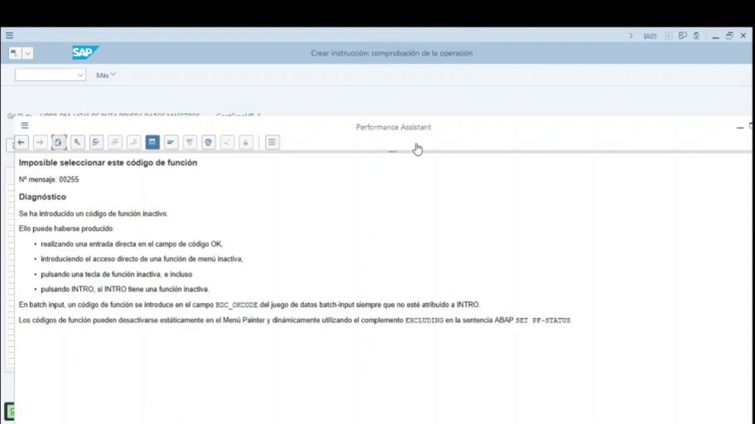The width and height of the screenshot is (755, 424).
Task: Go back with the left arrow in Performance Assistant
Action: click(x=21, y=142)
